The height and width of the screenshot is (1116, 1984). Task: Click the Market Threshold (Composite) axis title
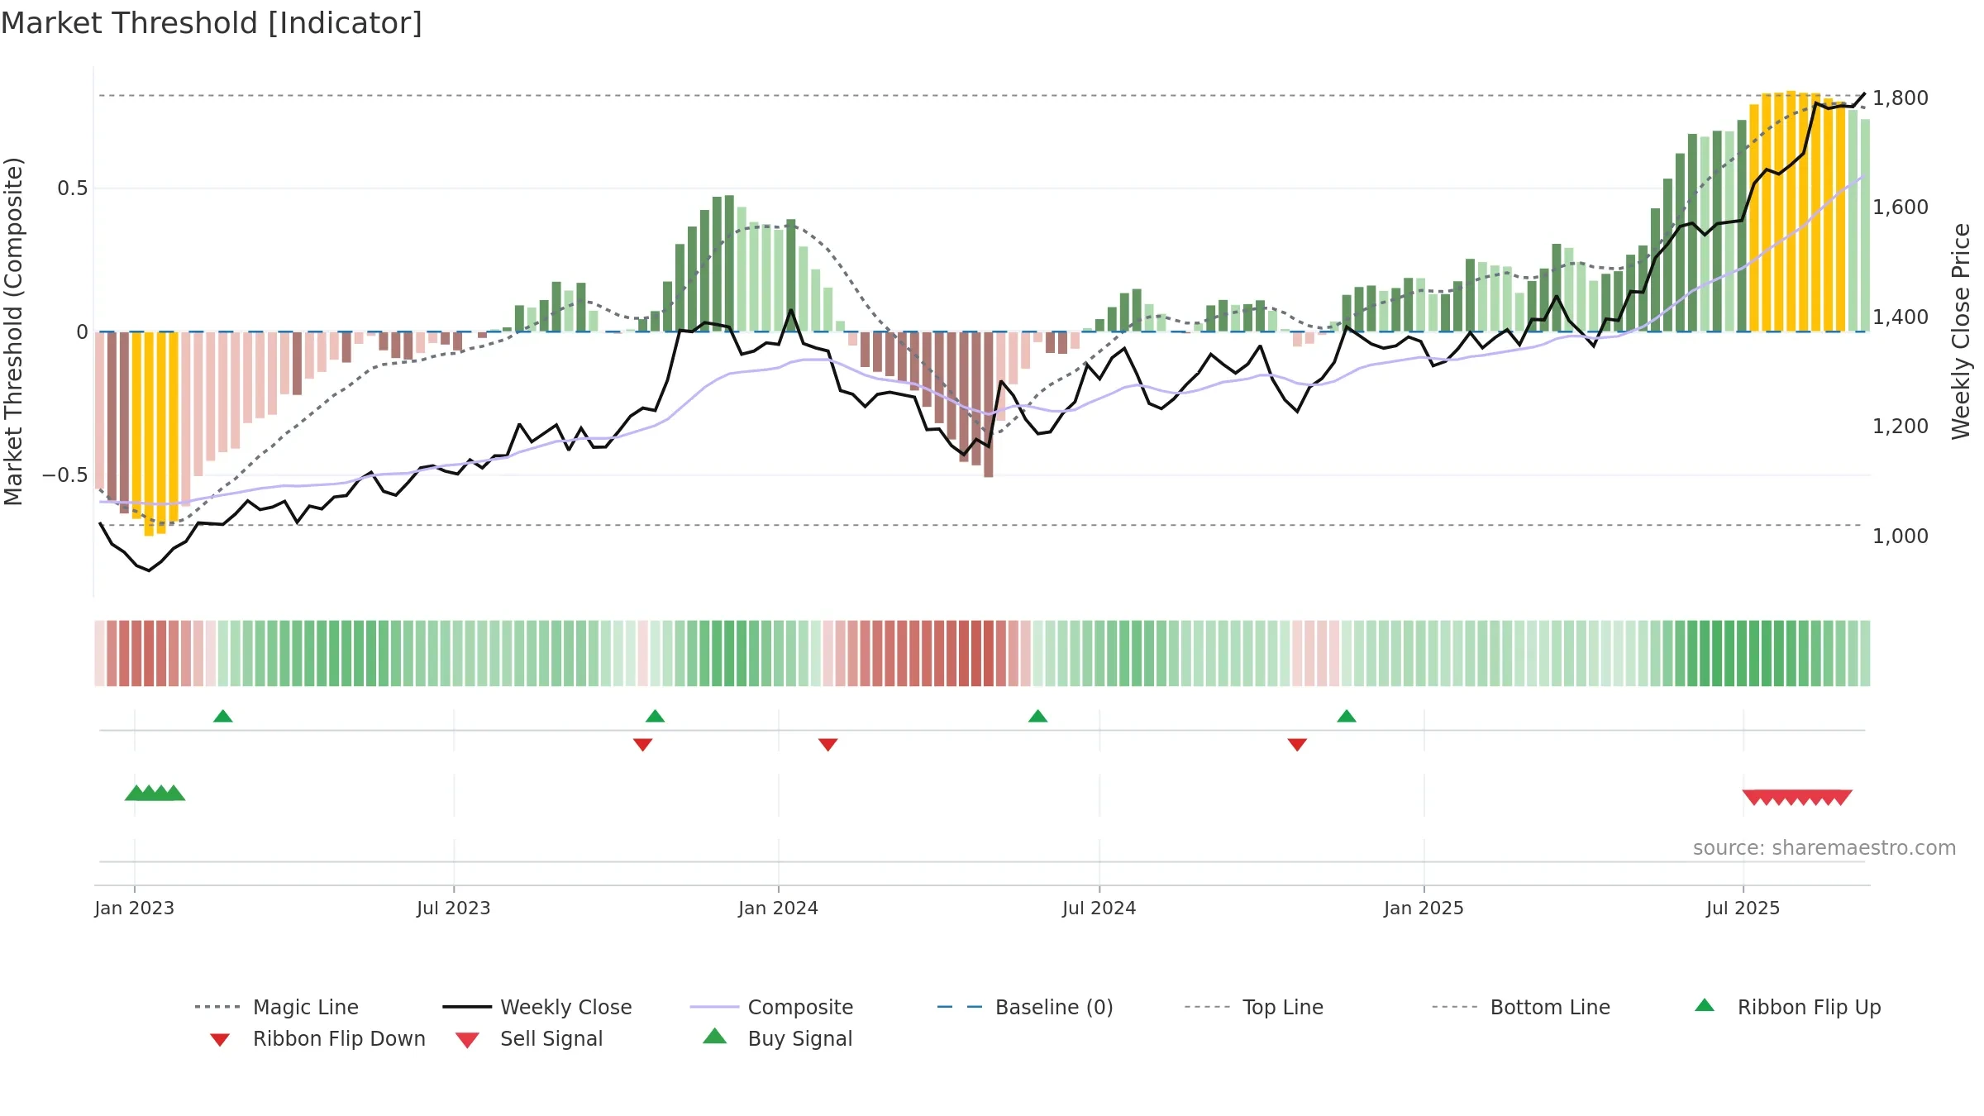click(x=13, y=331)
